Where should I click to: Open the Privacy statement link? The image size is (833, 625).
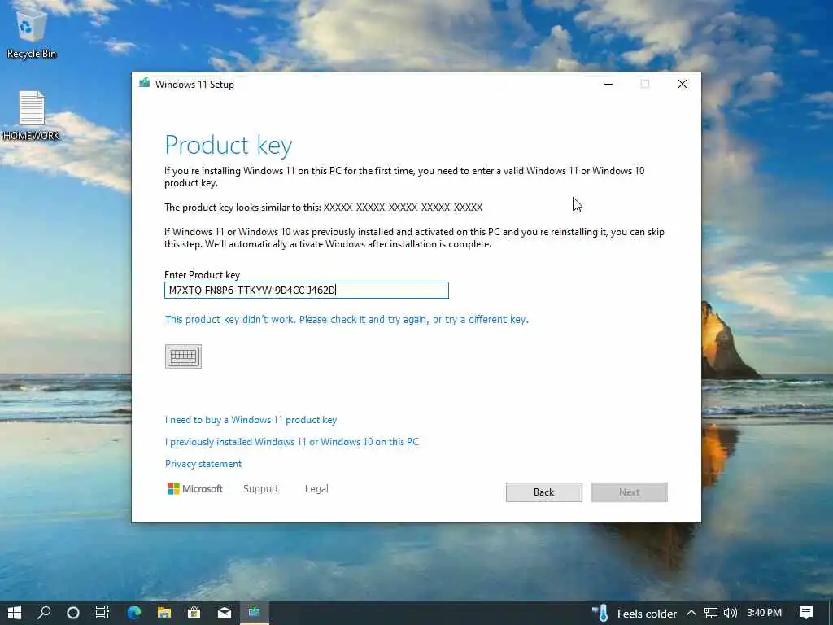(203, 463)
